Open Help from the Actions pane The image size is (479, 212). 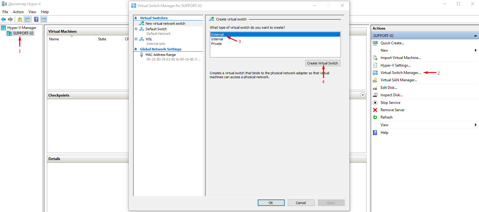(384, 132)
